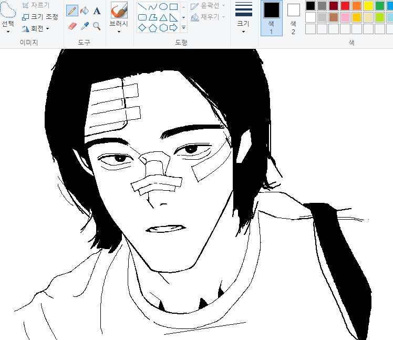The height and width of the screenshot is (340, 393).
Task: Choose the Diamond shape
Action: tap(142, 27)
